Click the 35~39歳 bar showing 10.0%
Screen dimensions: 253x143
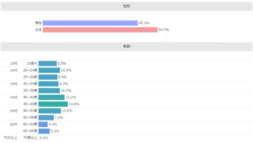tap(49, 91)
